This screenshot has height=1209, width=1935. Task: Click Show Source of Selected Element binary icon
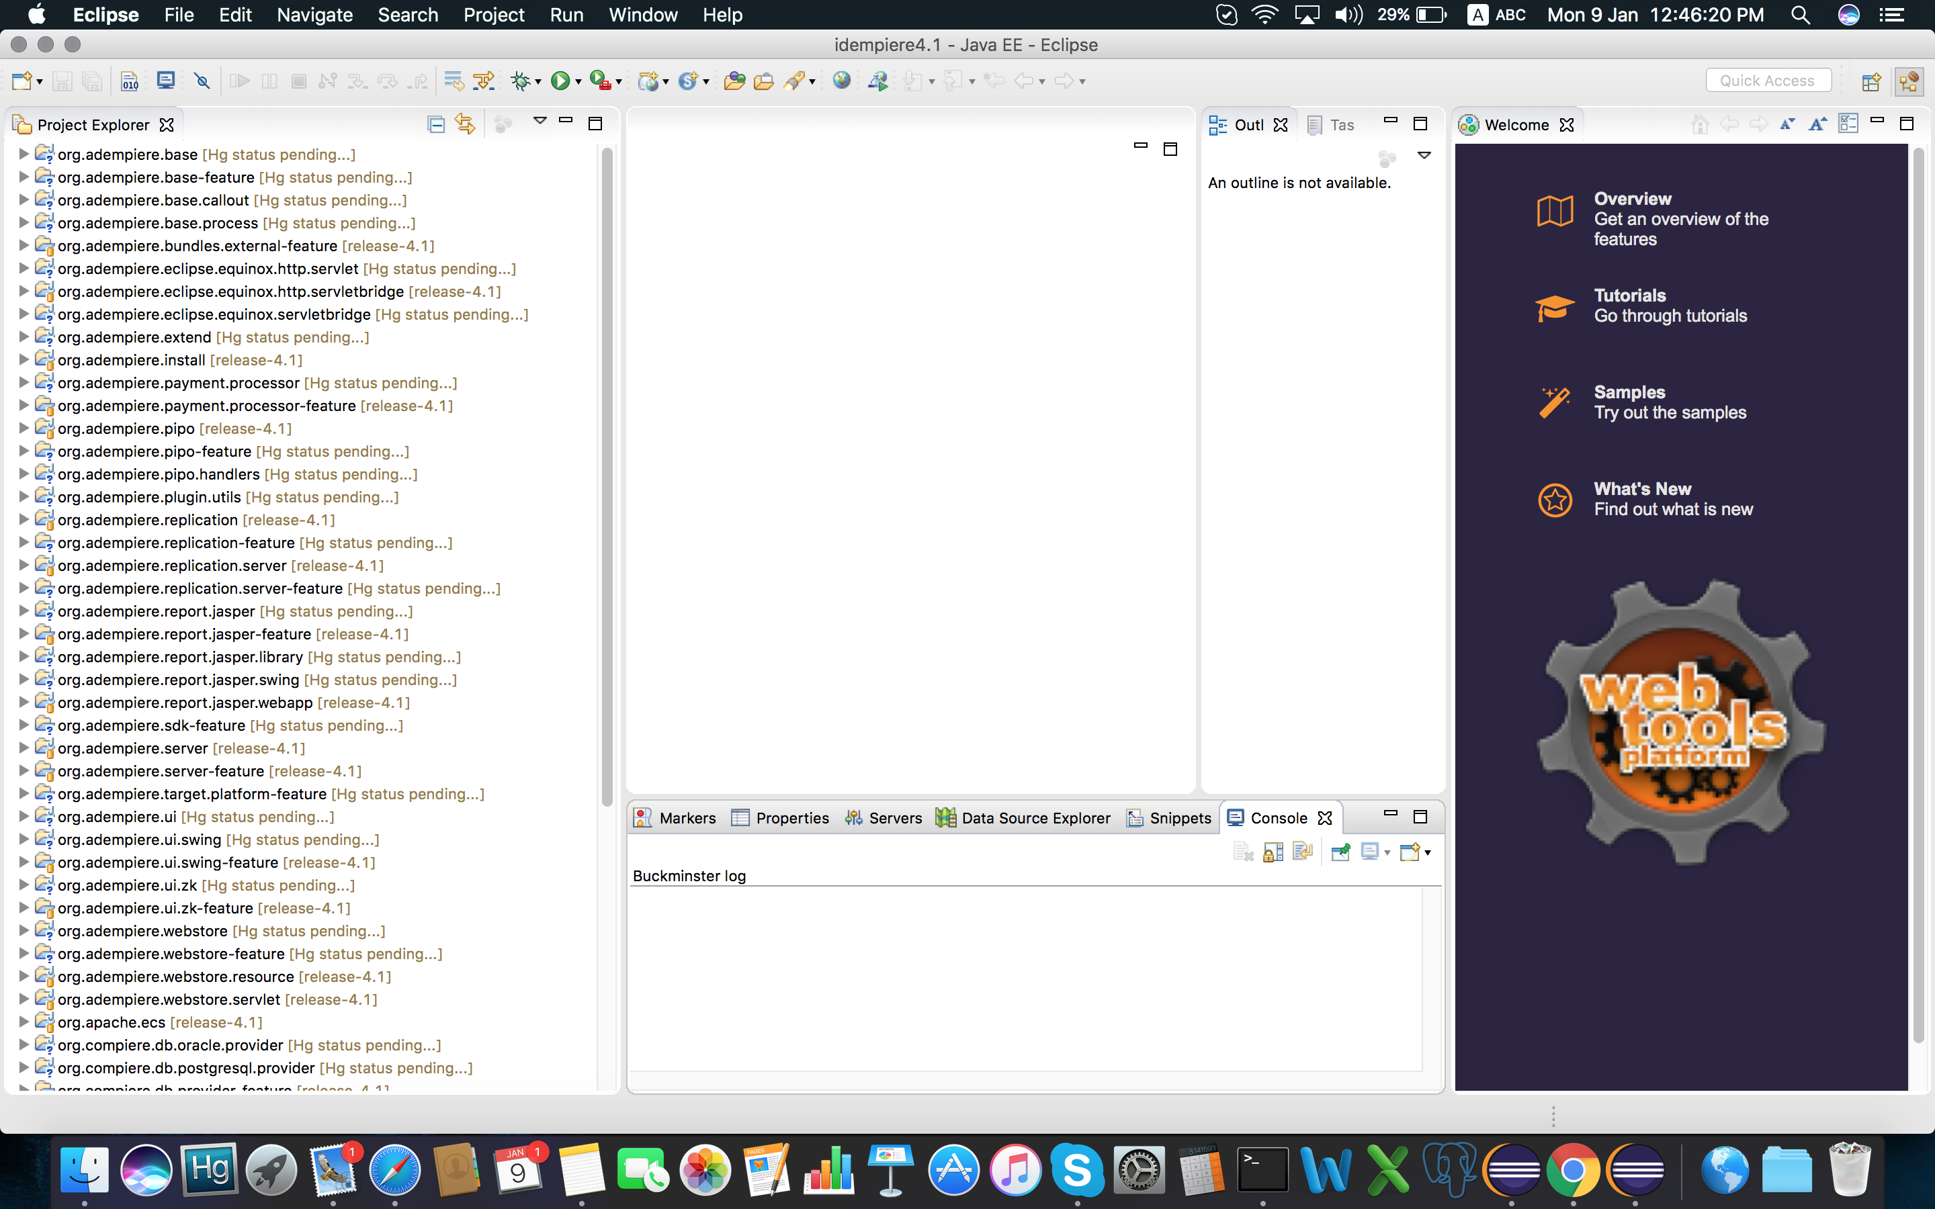130,81
